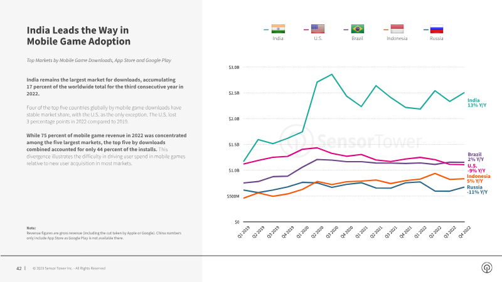Click the Indonesia 5% Y/Y series label
The width and height of the screenshot is (502, 282).
[478, 179]
